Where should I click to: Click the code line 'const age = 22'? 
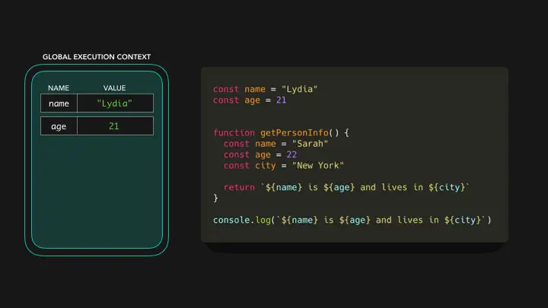coord(260,154)
